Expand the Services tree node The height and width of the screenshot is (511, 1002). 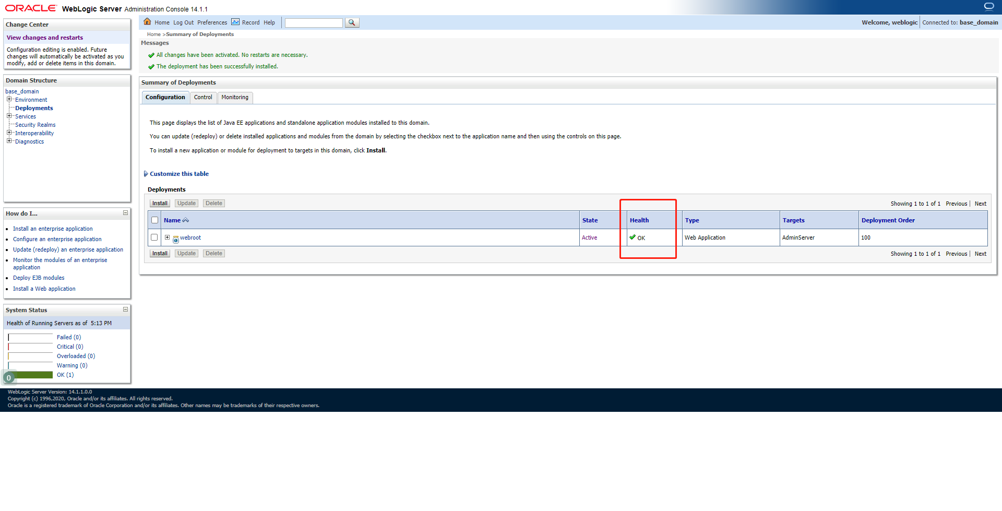(9, 116)
